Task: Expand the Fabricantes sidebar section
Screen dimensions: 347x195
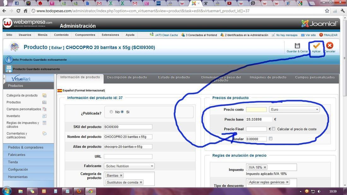Action: [28, 155]
